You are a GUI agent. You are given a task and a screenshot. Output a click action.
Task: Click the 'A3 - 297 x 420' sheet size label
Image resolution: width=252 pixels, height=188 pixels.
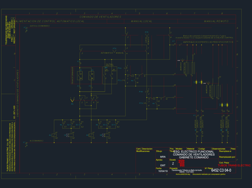[14, 112]
